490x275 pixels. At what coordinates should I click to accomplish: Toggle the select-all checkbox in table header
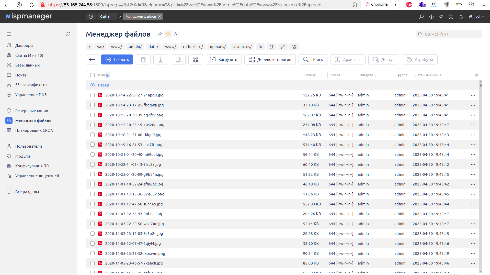[93, 75]
